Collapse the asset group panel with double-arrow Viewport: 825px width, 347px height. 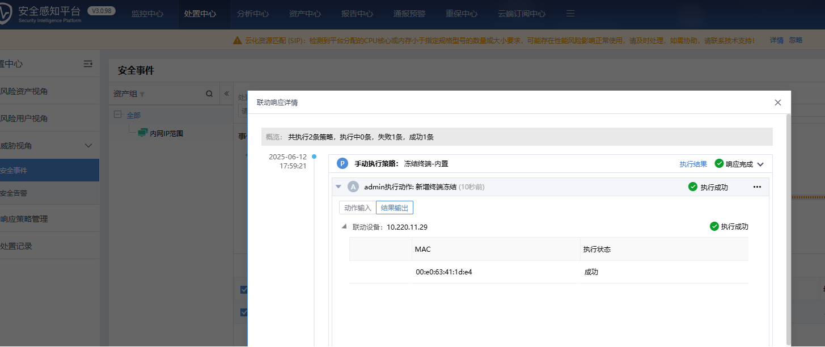click(x=226, y=94)
